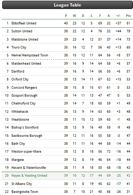Screen dimensions: 133x195
Task: Open Maidstone United team page
Action: click(25, 40)
